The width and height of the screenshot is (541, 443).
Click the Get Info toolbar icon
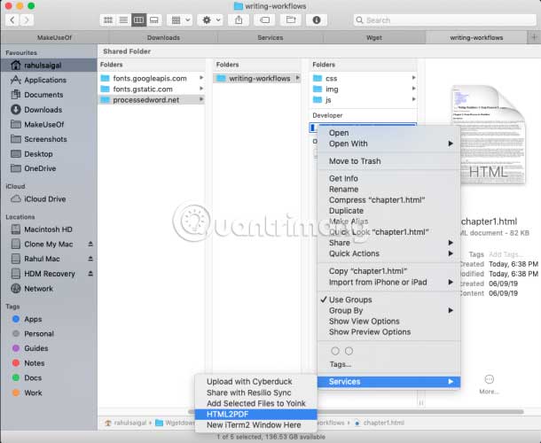(x=317, y=20)
